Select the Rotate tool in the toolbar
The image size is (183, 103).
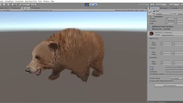2,5
